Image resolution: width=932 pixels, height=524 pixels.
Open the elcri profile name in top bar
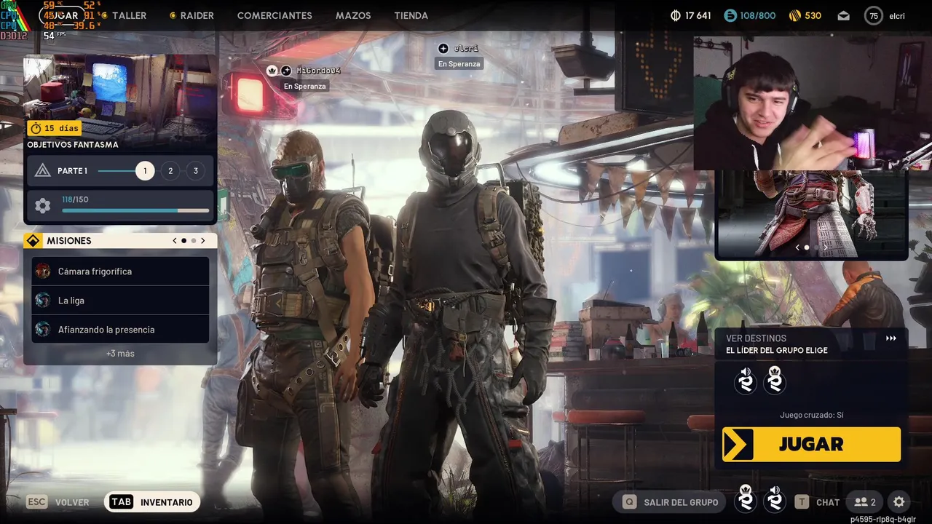coord(897,15)
